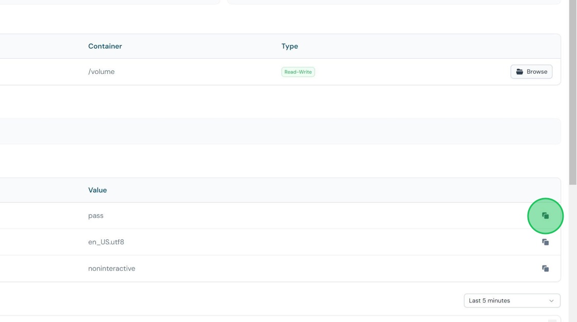Copy the 'en_US.utf8' value
The height and width of the screenshot is (322, 577).
pos(546,242)
